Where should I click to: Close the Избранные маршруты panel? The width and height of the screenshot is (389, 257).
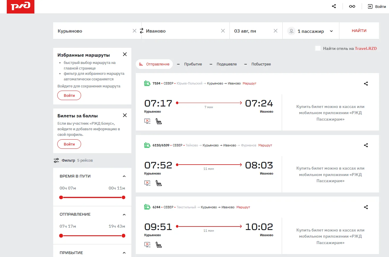tap(125, 54)
